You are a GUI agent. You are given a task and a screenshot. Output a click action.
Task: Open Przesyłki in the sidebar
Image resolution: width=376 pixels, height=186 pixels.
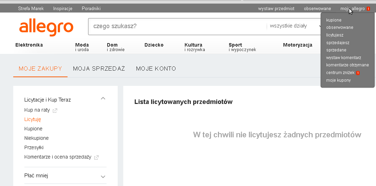pos(34,148)
